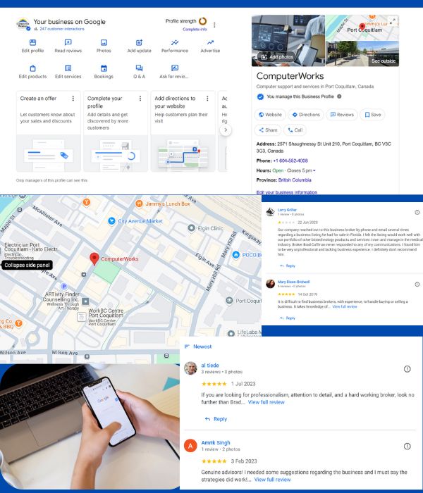Screen dimensions: 423x493
Task: Flag al tiede's review
Action: pyautogui.click(x=407, y=369)
